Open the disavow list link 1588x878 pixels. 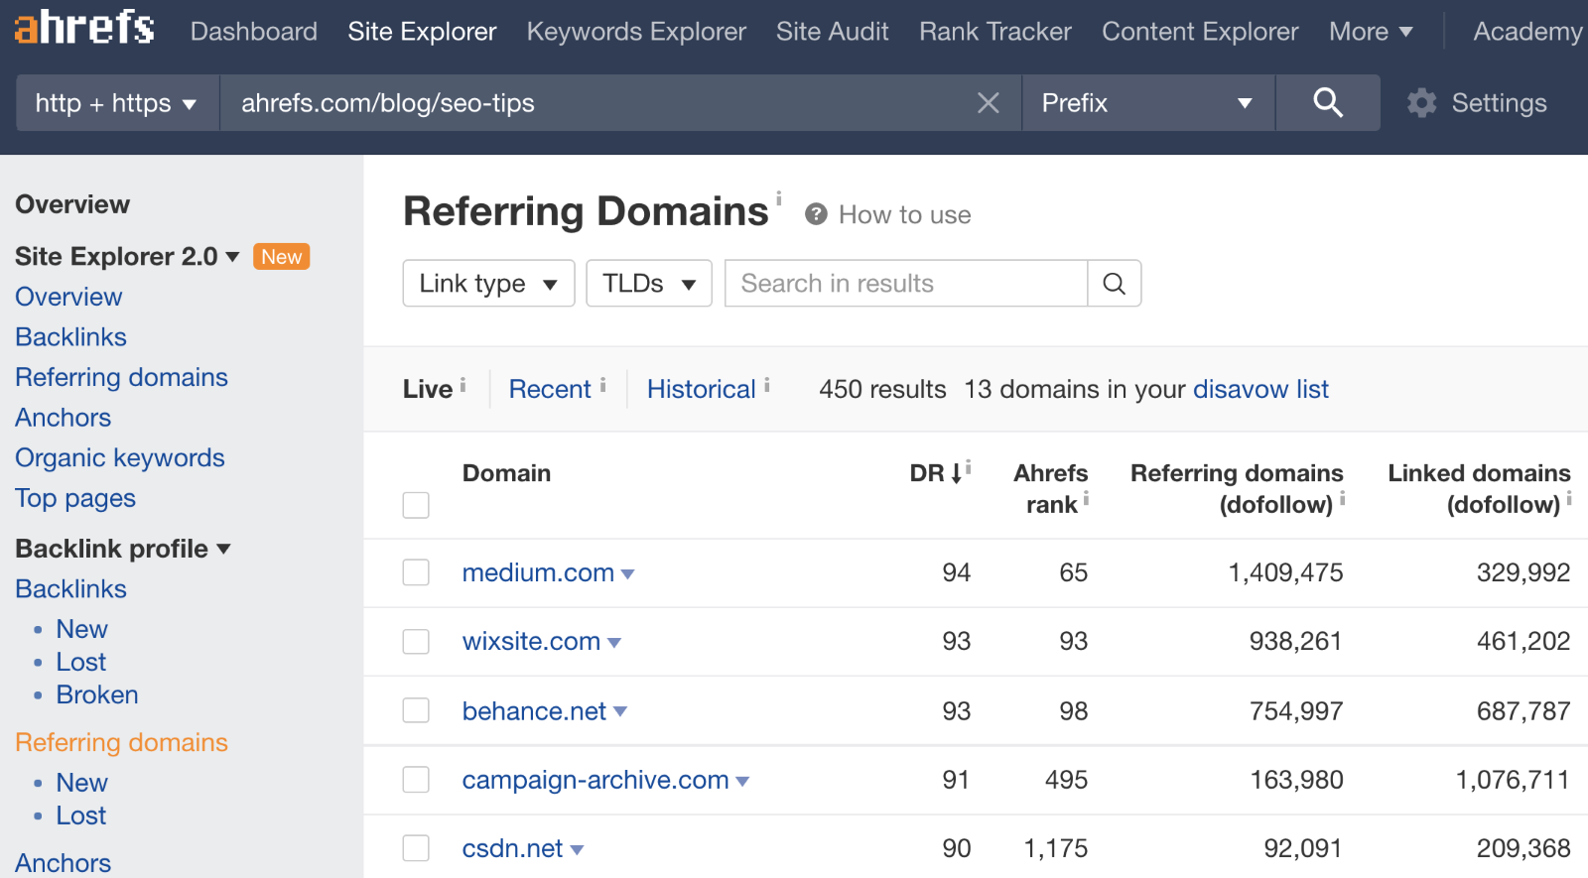click(1260, 389)
